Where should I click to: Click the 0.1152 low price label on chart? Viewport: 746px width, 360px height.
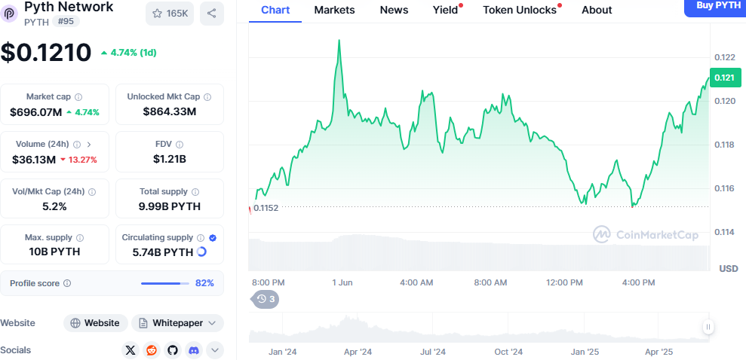[x=266, y=208]
